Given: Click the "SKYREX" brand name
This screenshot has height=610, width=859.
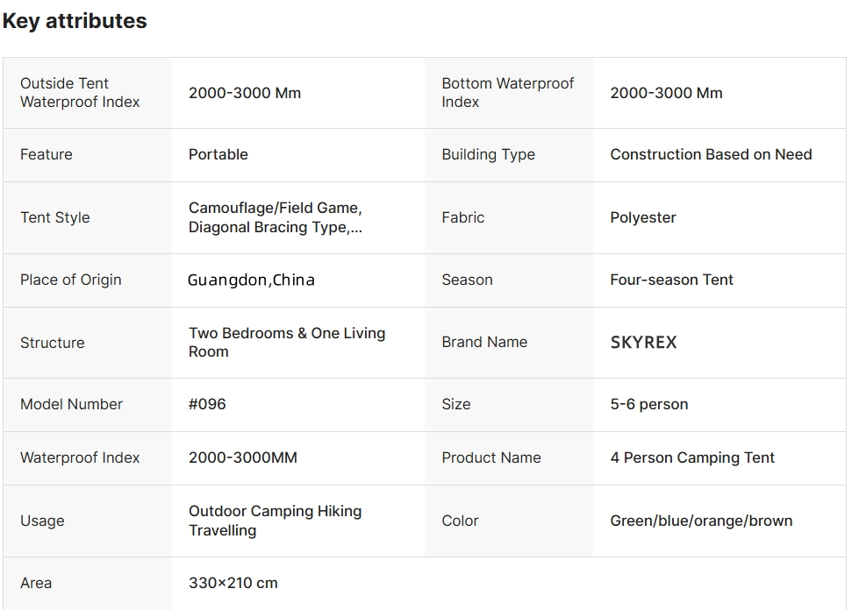Looking at the screenshot, I should tap(643, 343).
